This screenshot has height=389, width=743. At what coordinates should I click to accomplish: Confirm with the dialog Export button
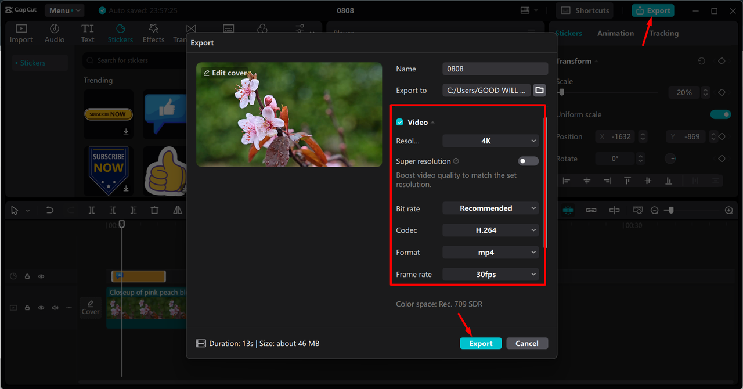pos(481,343)
